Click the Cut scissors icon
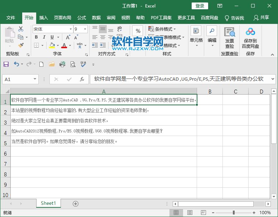The width and height of the screenshot is (278, 217). 21,29
